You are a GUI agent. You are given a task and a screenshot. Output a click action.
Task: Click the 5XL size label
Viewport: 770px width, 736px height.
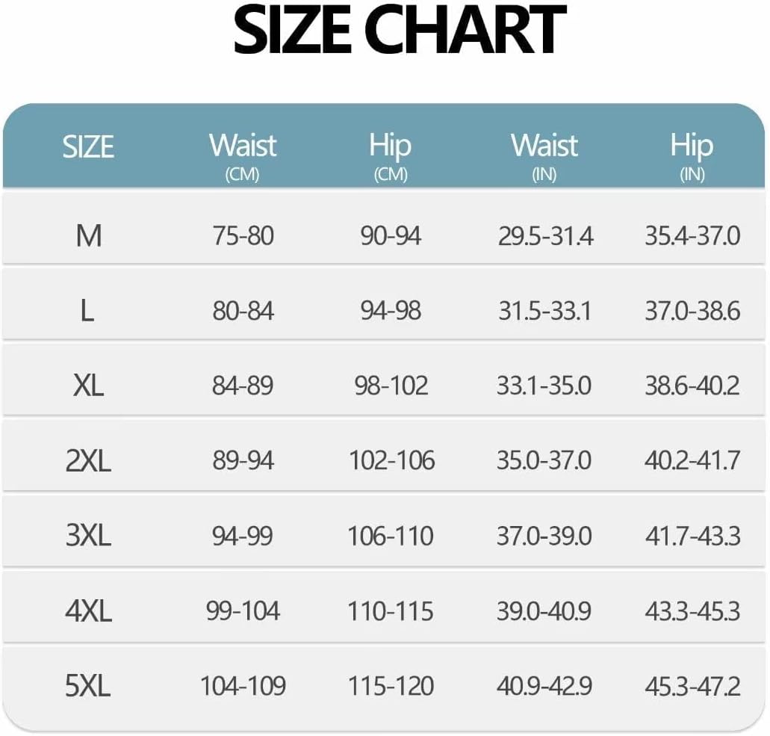[88, 686]
